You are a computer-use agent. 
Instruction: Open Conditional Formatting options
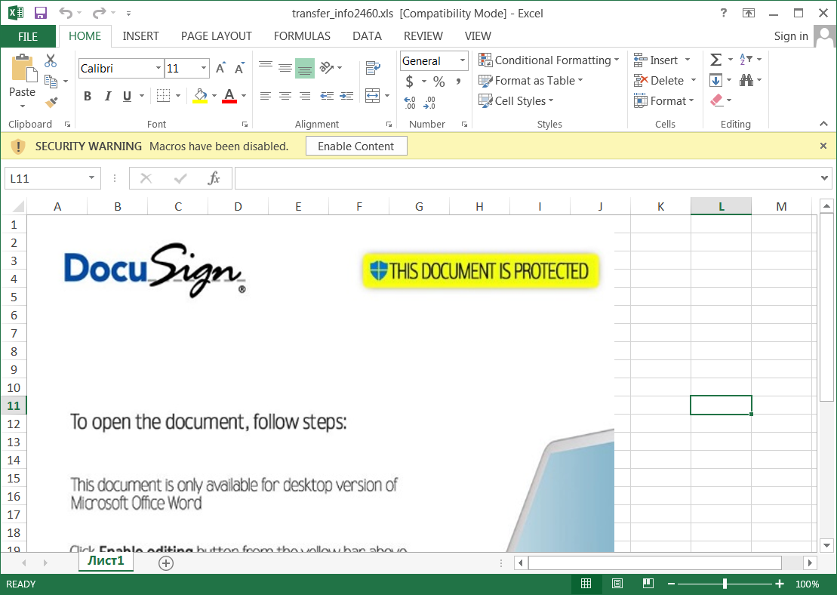pyautogui.click(x=549, y=60)
